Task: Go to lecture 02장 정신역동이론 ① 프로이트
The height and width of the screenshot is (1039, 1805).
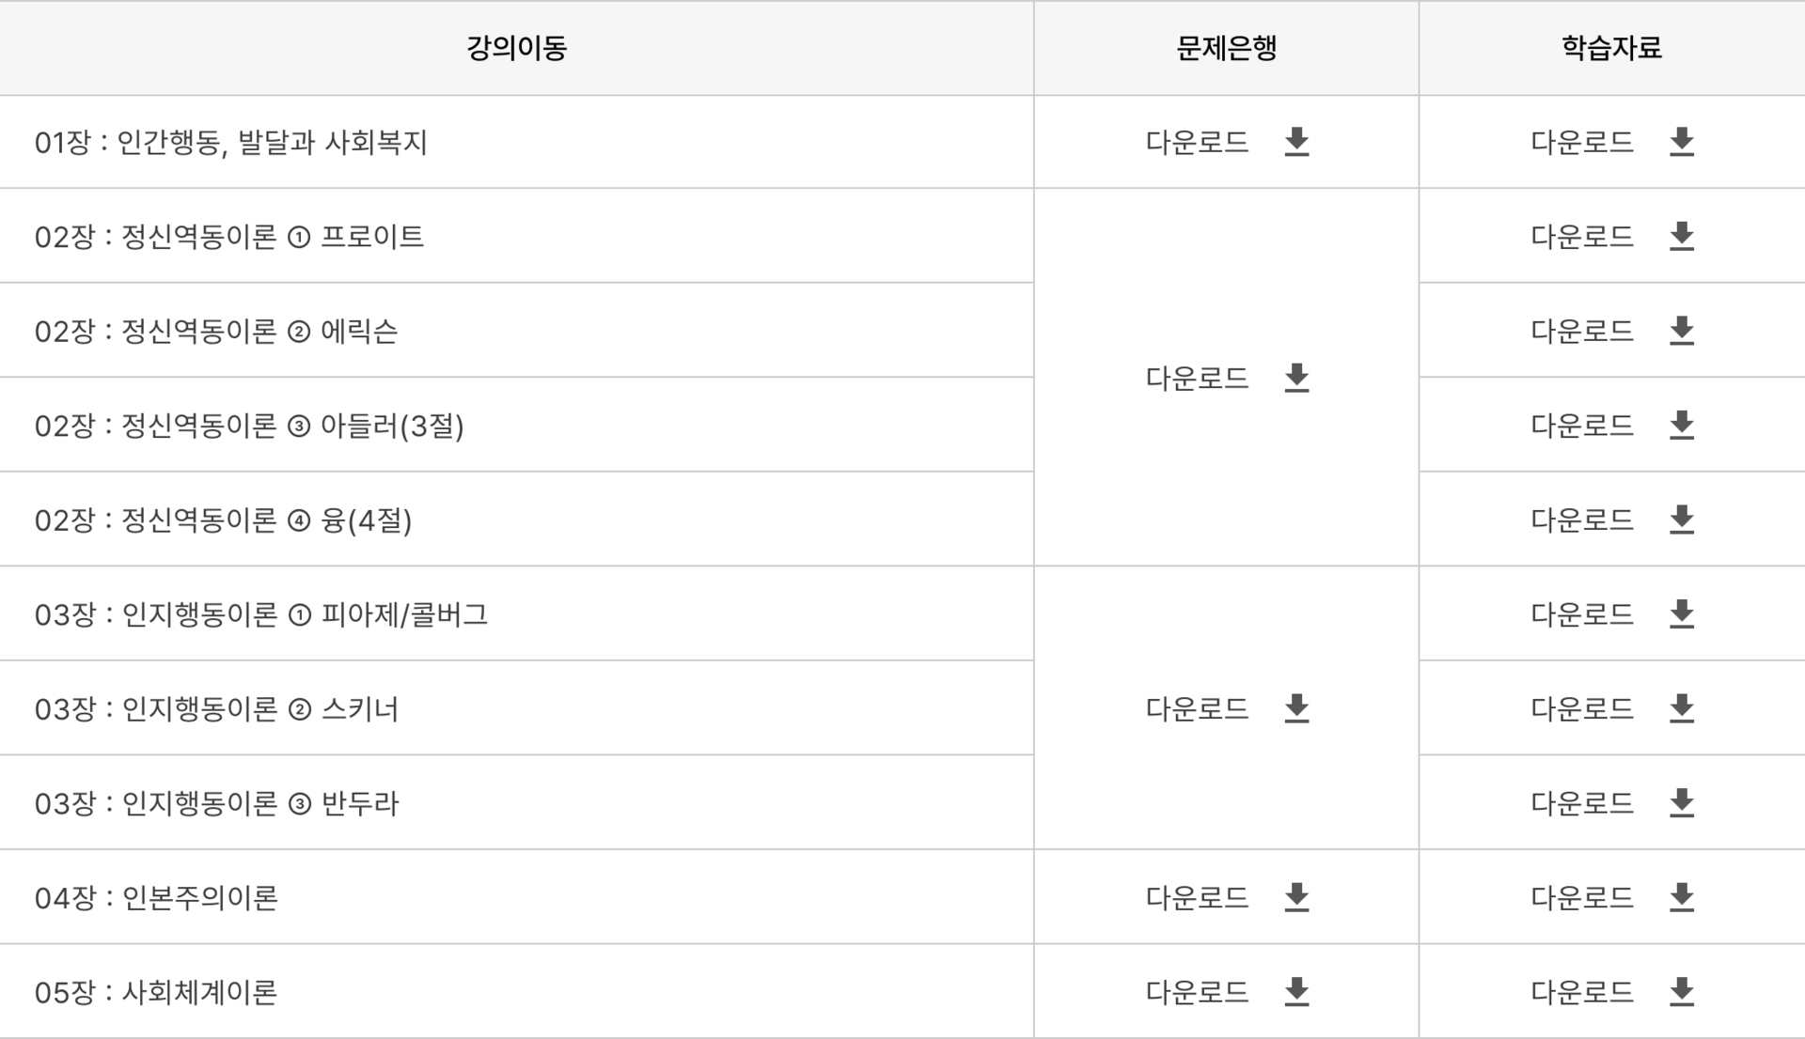Action: click(229, 237)
